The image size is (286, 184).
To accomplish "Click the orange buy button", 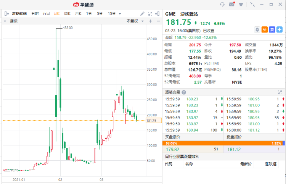I will [x=265, y=29].
